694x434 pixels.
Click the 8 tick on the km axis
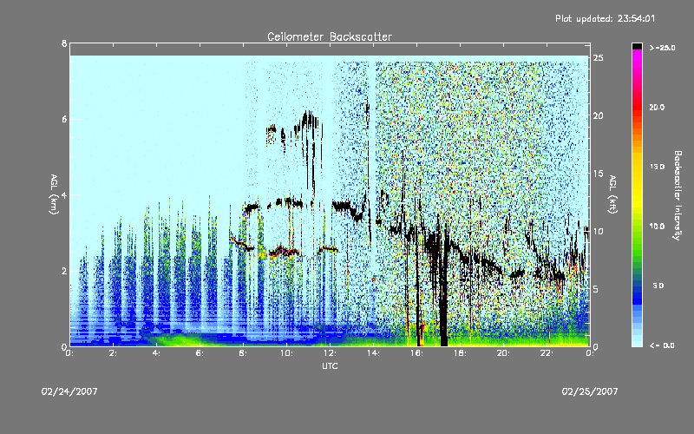(x=64, y=43)
